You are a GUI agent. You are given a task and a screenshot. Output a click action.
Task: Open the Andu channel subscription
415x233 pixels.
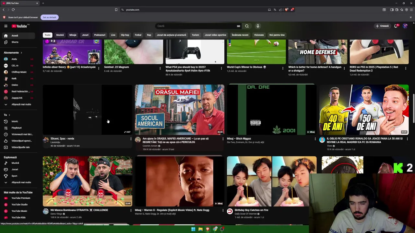(x=18, y=59)
